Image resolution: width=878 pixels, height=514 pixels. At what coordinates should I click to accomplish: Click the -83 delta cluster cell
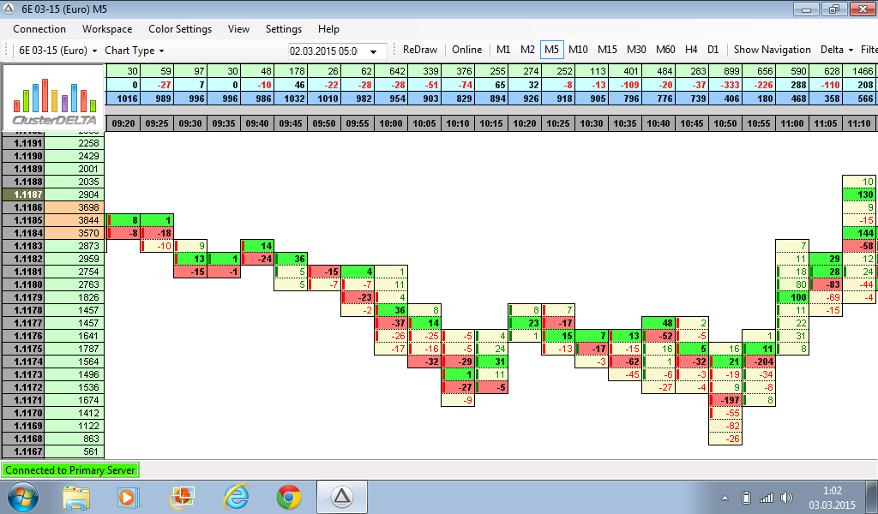(x=826, y=284)
